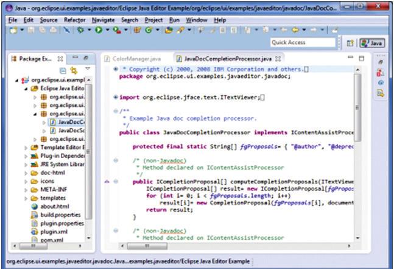Expand the META-INF folder
This screenshot has height=269, width=394.
(26, 190)
